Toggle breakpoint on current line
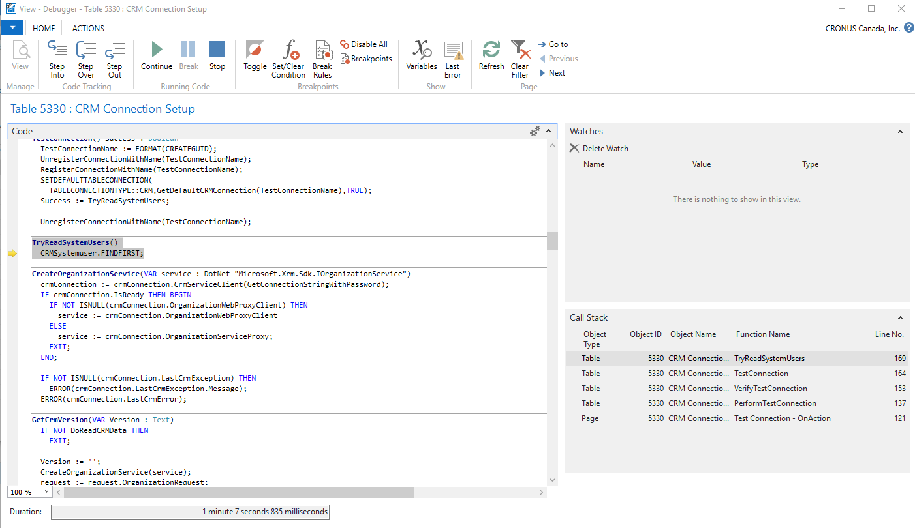This screenshot has width=915, height=528. [x=255, y=56]
